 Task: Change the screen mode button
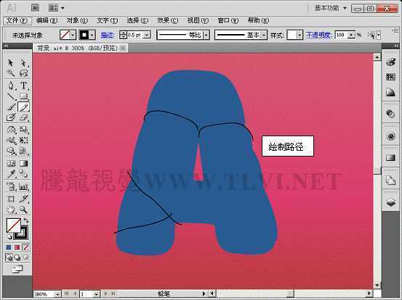pos(17,269)
